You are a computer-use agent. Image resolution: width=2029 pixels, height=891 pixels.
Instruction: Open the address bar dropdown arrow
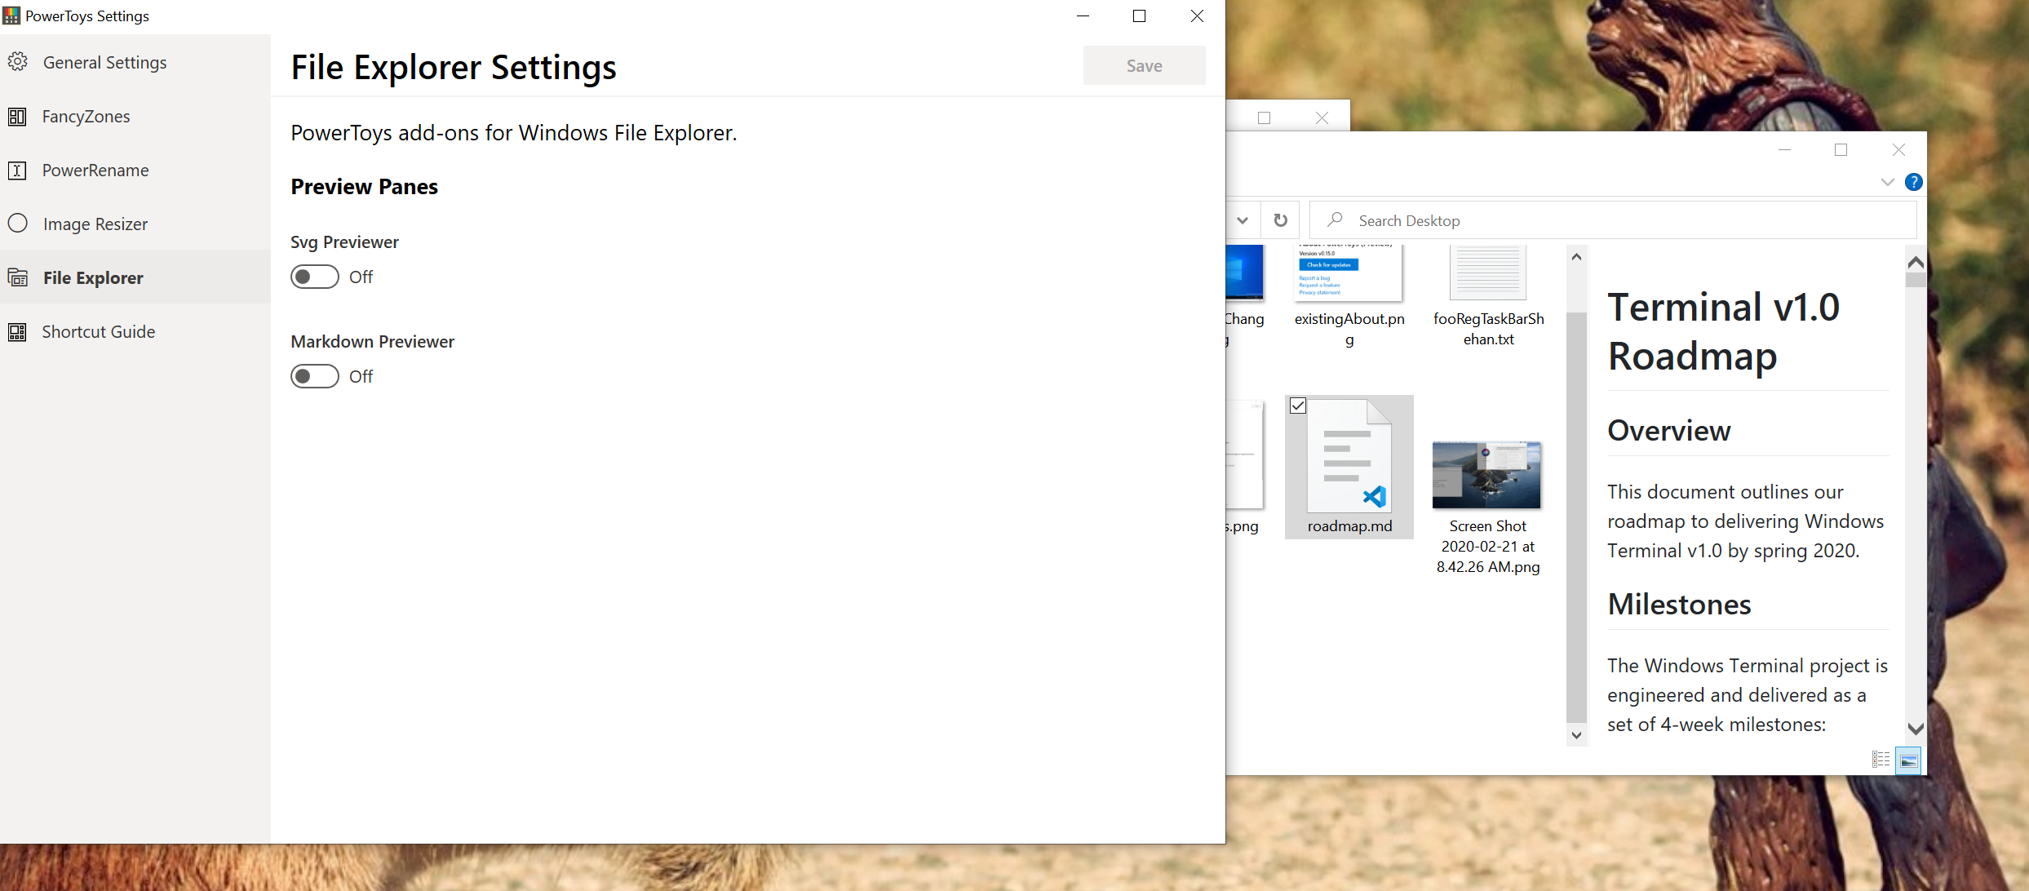pos(1243,219)
